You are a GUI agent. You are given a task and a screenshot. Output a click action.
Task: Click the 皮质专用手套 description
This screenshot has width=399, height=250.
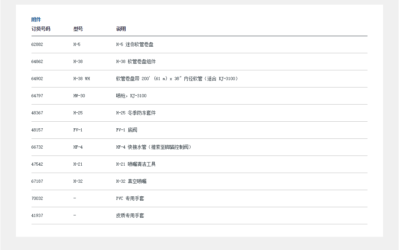tap(130, 216)
